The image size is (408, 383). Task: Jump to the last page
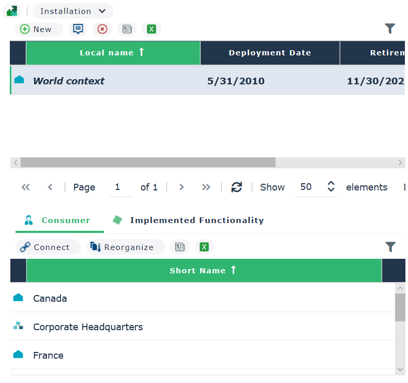pos(206,187)
